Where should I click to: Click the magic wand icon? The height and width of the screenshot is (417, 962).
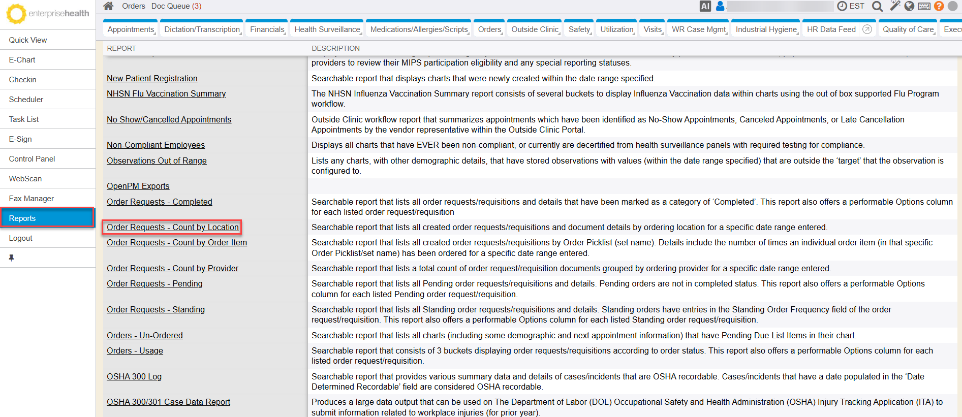pos(895,6)
